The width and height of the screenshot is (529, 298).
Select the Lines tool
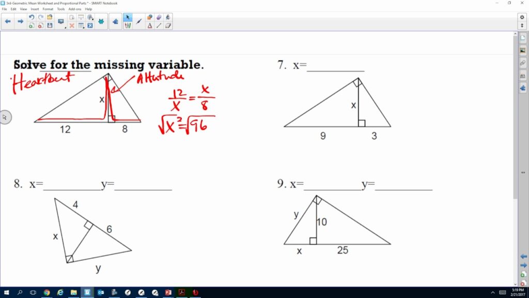(x=159, y=26)
